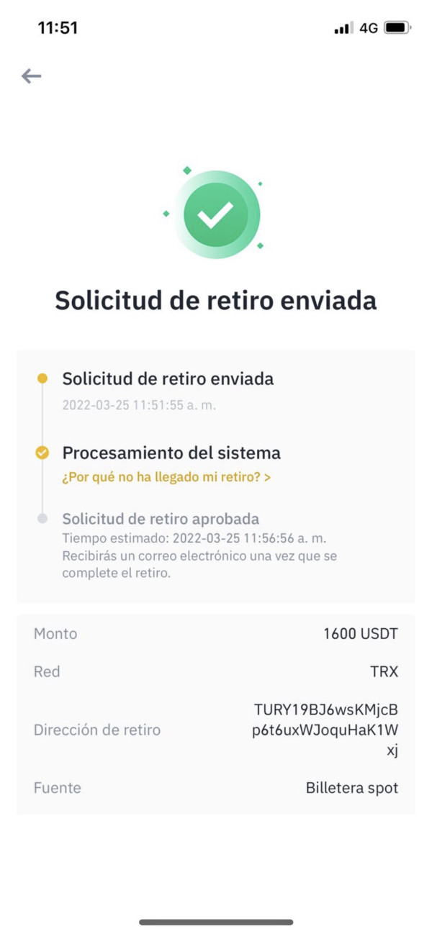Click the yellow dot beside first timeline step
Image resolution: width=432 pixels, height=934 pixels.
tap(42, 378)
